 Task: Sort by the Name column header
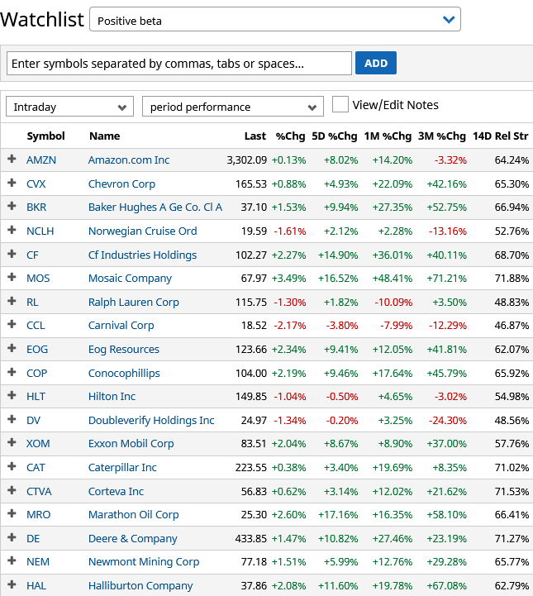coord(104,136)
